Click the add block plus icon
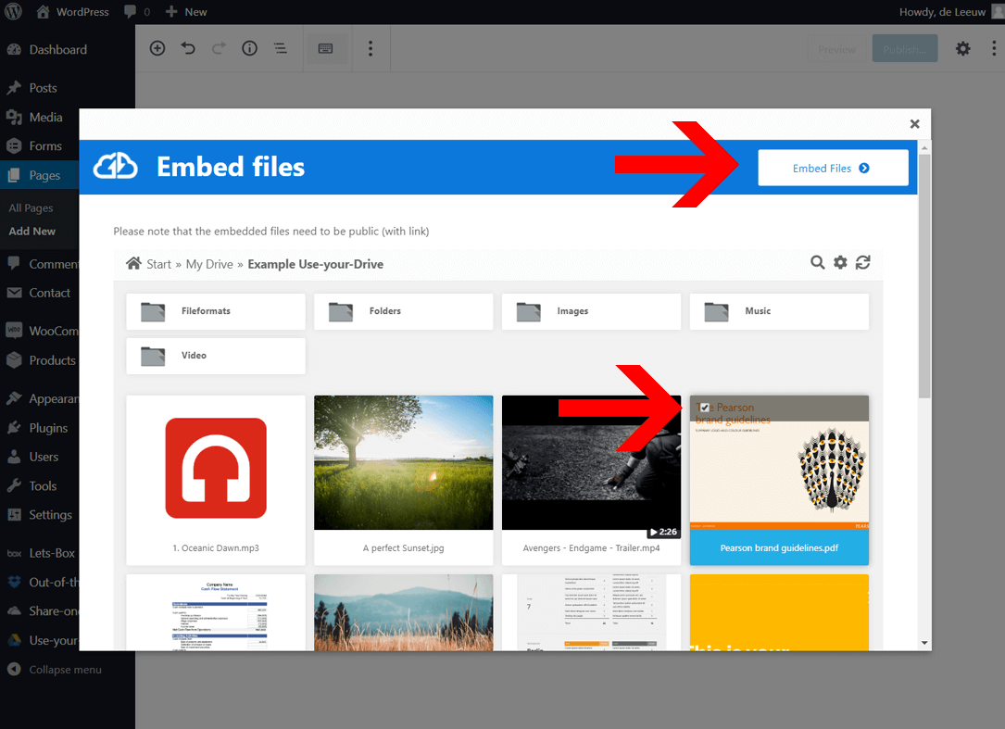 [157, 48]
